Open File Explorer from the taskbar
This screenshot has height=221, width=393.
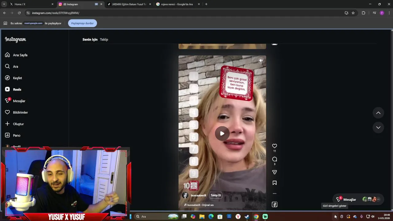(x=202, y=216)
